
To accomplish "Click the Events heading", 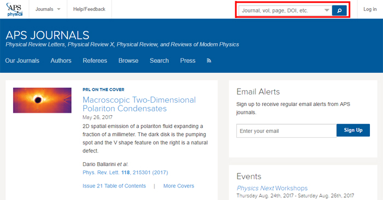I will coord(248,177).
